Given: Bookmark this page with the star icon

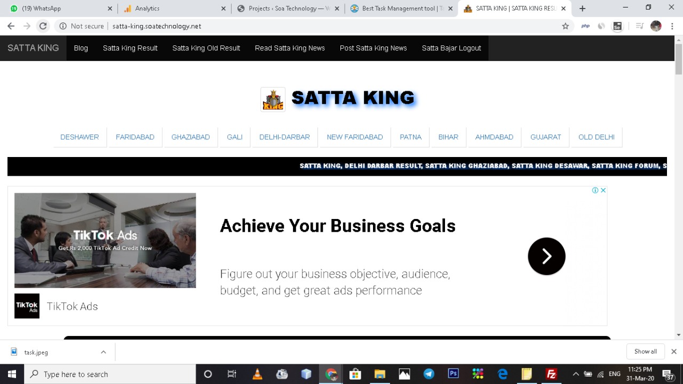Looking at the screenshot, I should [566, 26].
